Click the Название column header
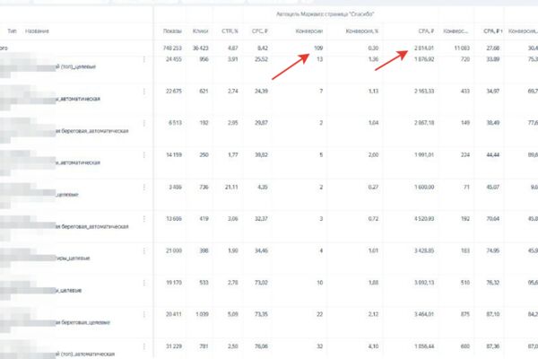The height and width of the screenshot is (359, 538). point(37,31)
